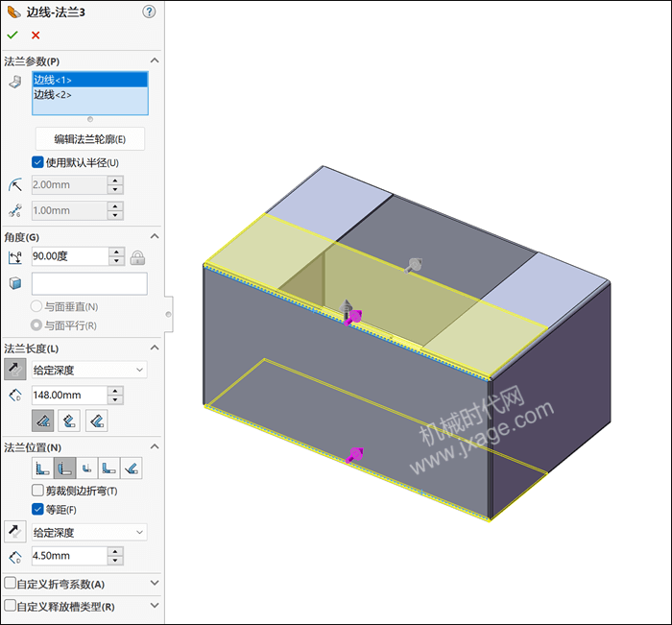Click the magenta arrow handle on bottom edge

pyautogui.click(x=355, y=455)
